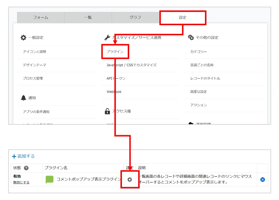Open plugin settings via gear icon
Viewport: 279px width, 200px height.
point(130,179)
